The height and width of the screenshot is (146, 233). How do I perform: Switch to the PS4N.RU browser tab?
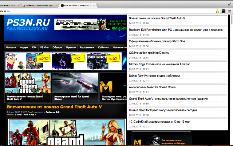[x=40, y=5]
